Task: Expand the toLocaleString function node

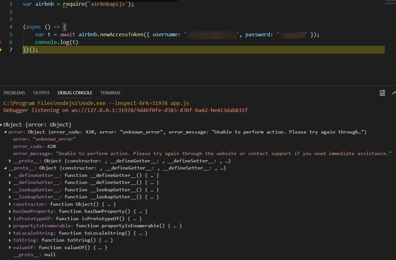Action: pyautogui.click(x=10, y=233)
